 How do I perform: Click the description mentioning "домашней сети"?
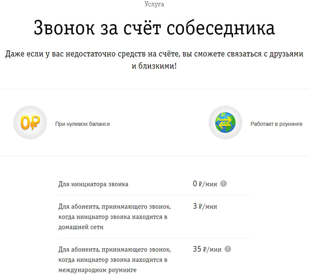click(x=115, y=217)
